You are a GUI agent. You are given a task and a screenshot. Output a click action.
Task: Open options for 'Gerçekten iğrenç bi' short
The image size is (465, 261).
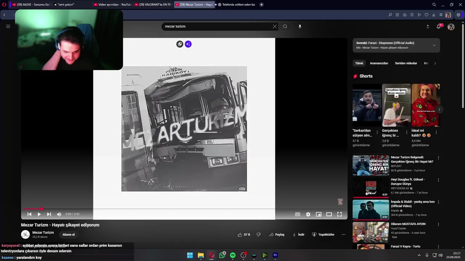click(407, 133)
